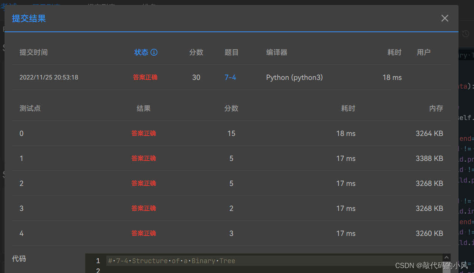Viewport: 474px width, 273px height.
Task: Click the scroll-up arrow in code panel
Action: click(446, 257)
